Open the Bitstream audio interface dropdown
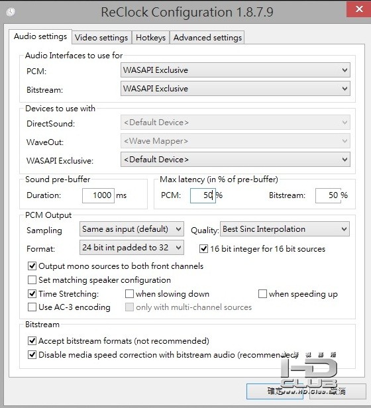 coord(235,89)
